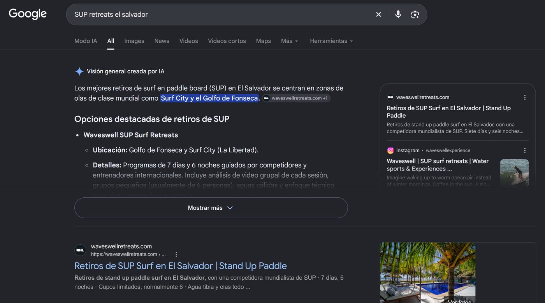The width and height of the screenshot is (545, 303).
Task: Click 'Waveswell SUP Surf Retreats' bullet heading
Action: [x=131, y=135]
